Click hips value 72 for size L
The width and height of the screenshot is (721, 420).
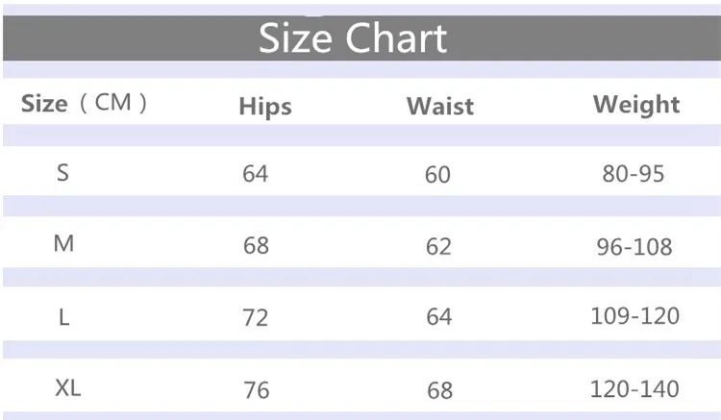coord(255,318)
